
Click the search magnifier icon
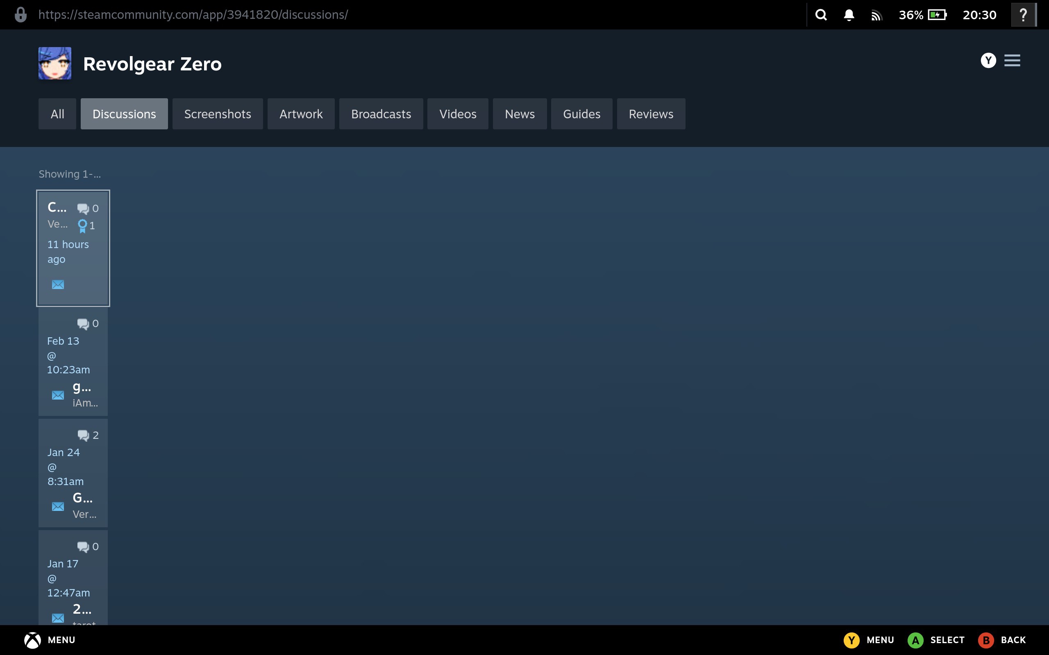[821, 15]
